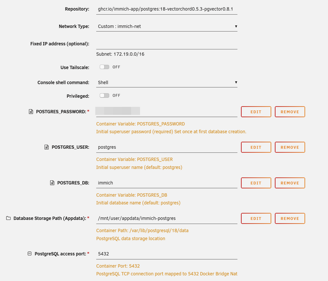Click the folder icon beside Database Storage Path
The width and height of the screenshot is (328, 281).
point(8,218)
